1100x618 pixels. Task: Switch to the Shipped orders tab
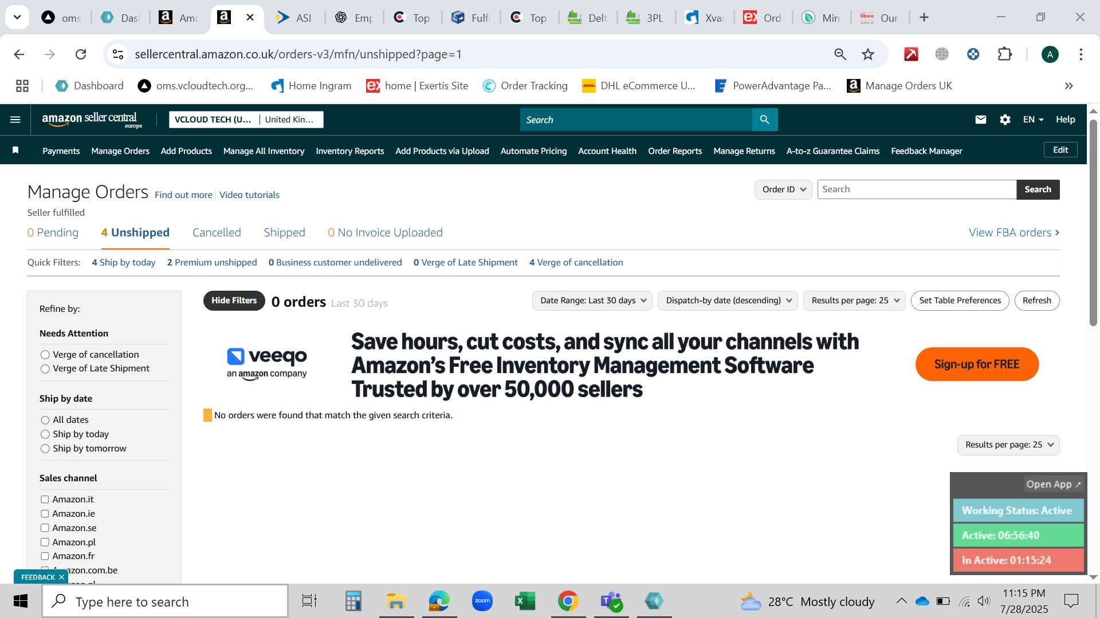click(x=284, y=232)
